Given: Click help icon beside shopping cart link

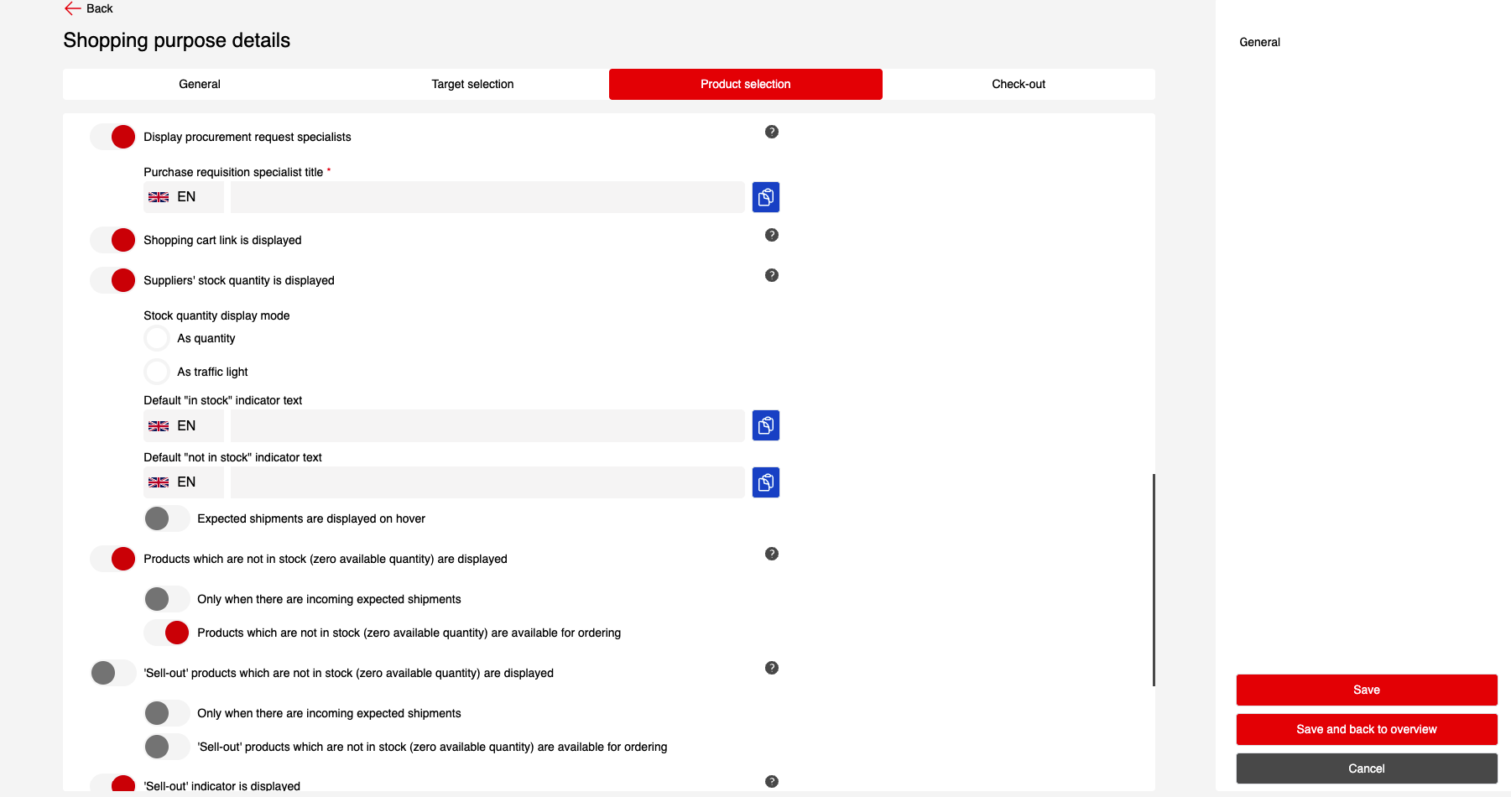Looking at the screenshot, I should 772,235.
